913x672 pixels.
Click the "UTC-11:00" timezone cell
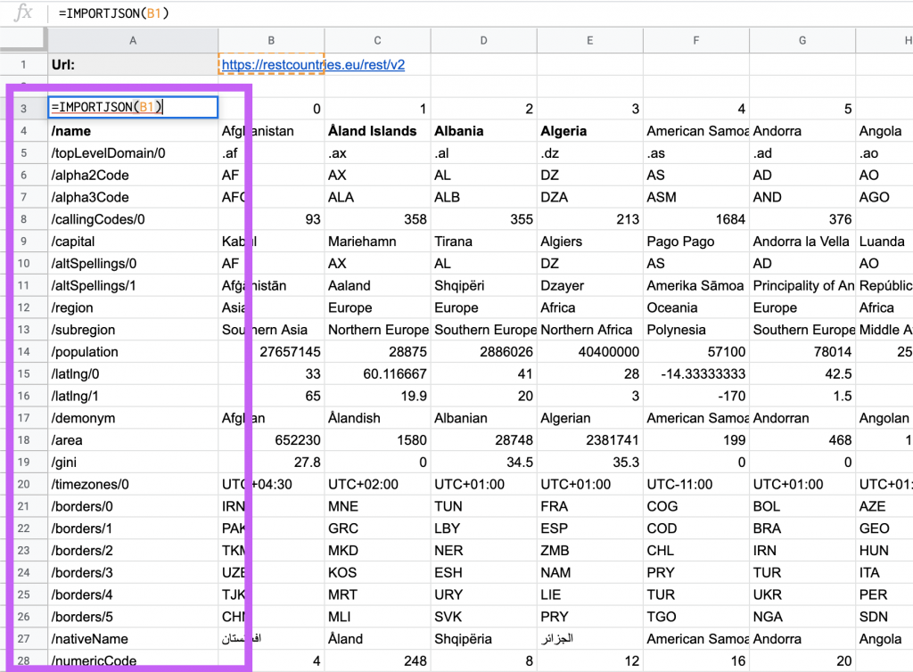[x=695, y=484]
